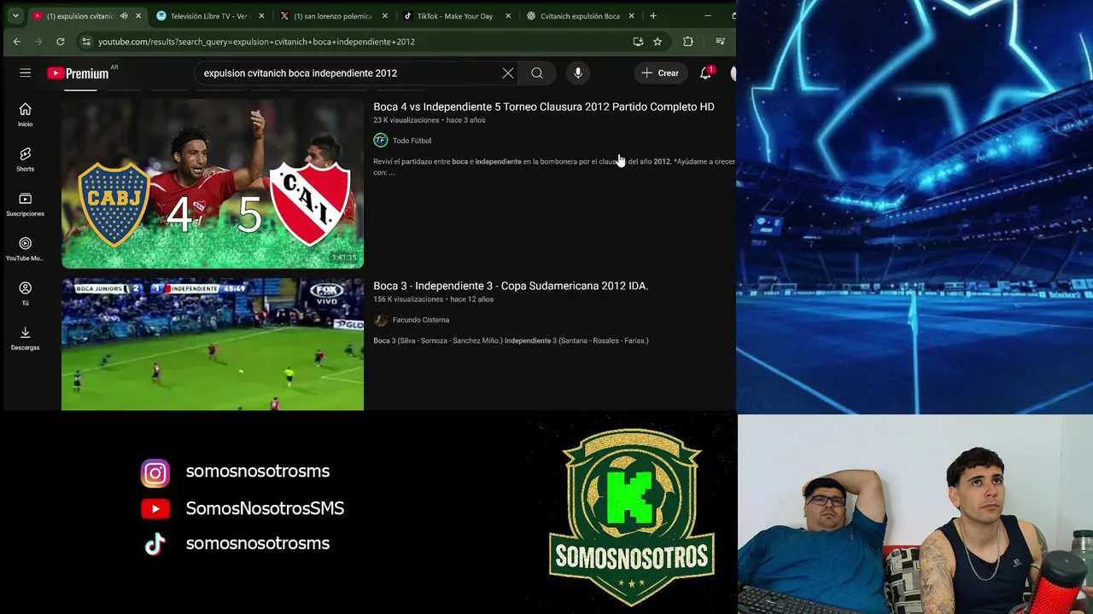Click the '156 K visualizaciones' text
The image size is (1093, 614).
tap(407, 299)
